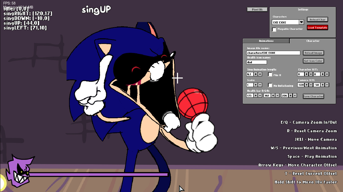Open the Character dropdown arrow
Screen dimensions: 343x192
302,22
